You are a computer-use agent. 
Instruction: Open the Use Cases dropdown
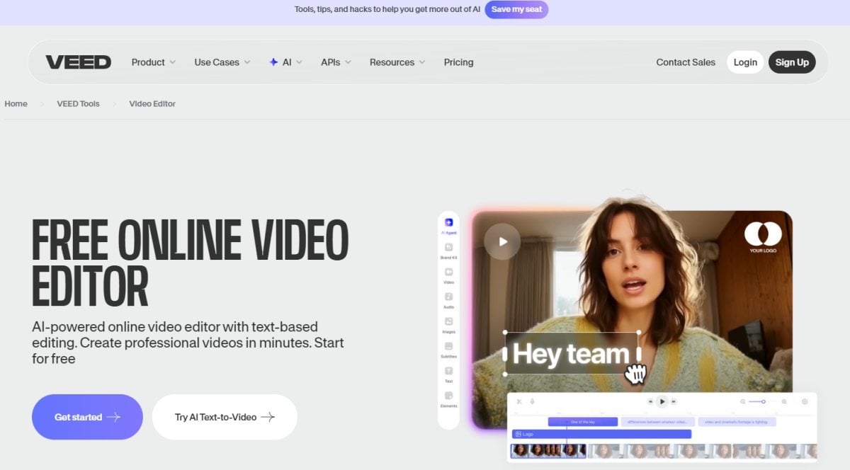[217, 62]
